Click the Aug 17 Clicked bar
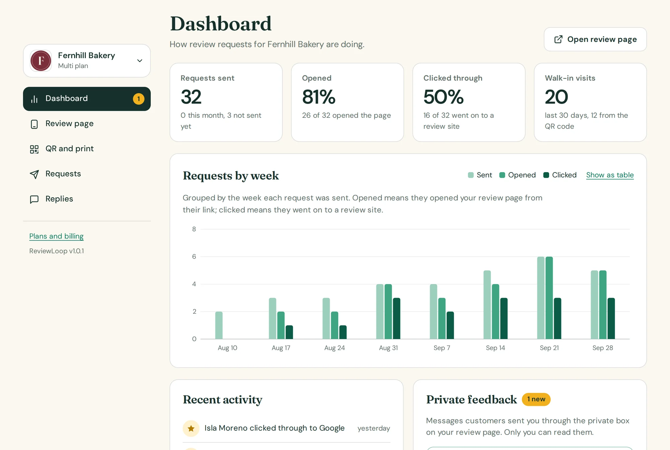 (x=289, y=332)
